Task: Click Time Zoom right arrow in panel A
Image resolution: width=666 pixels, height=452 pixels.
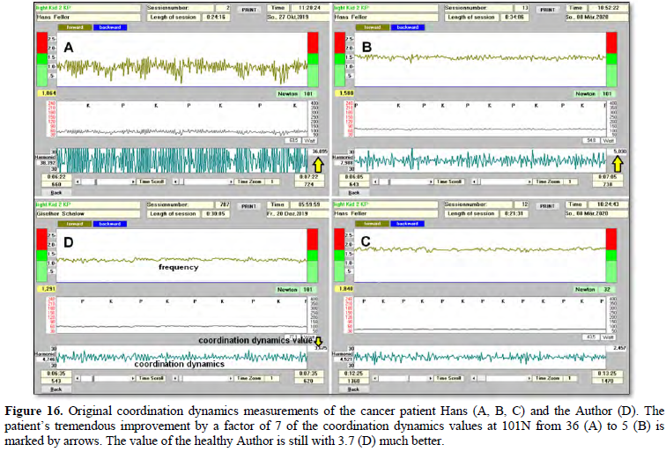Action: coord(231,182)
